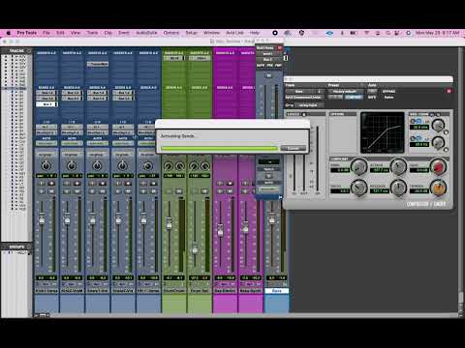Click the Compare button in the plug-in header
This screenshot has width=465, height=348.
(354, 97)
